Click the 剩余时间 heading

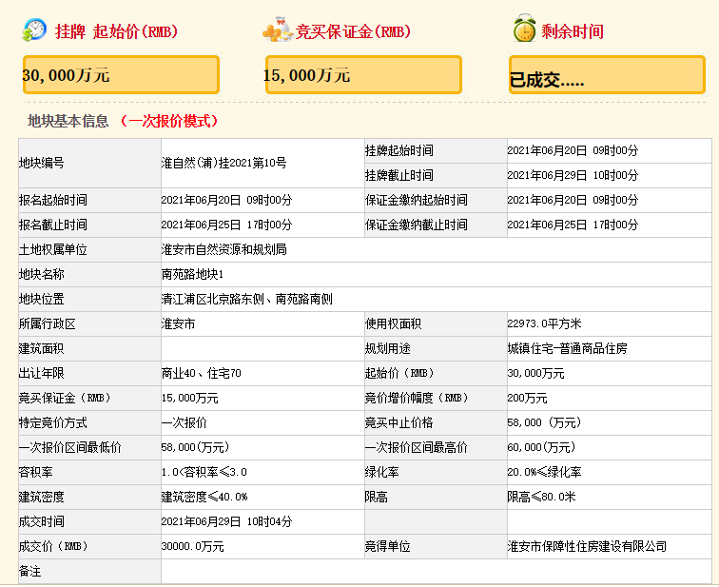click(x=573, y=31)
